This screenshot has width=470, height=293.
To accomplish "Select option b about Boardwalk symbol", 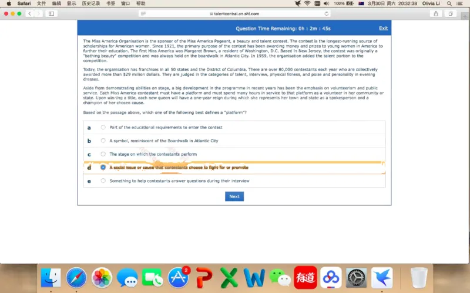I will 103,141.
